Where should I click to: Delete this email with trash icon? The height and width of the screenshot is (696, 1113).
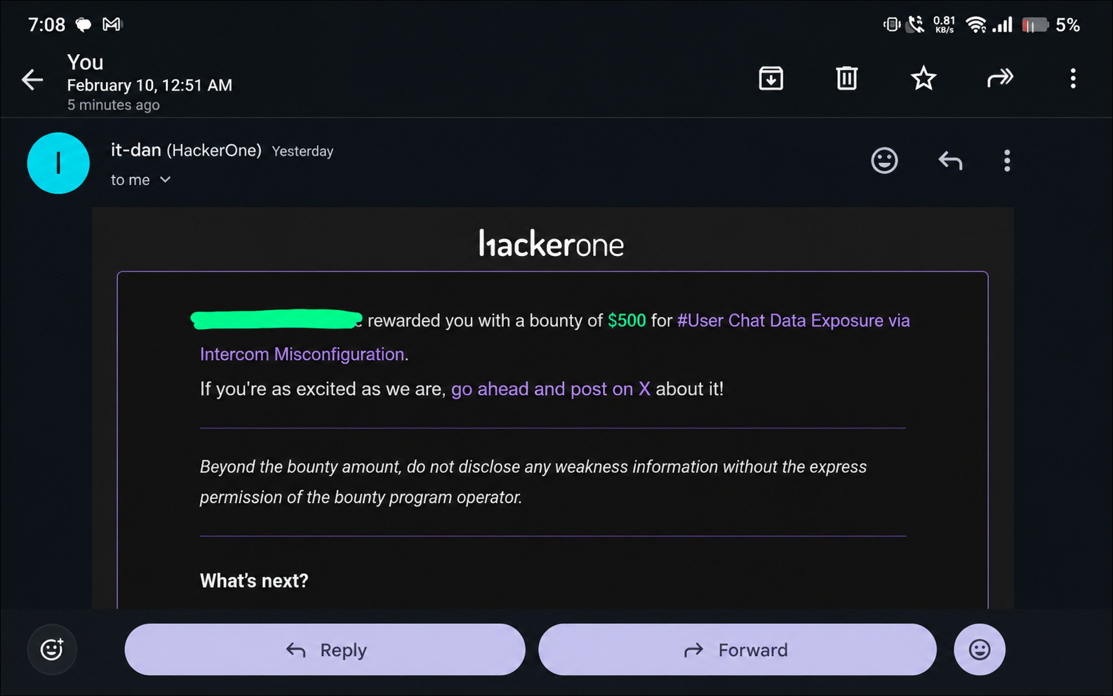click(x=847, y=79)
